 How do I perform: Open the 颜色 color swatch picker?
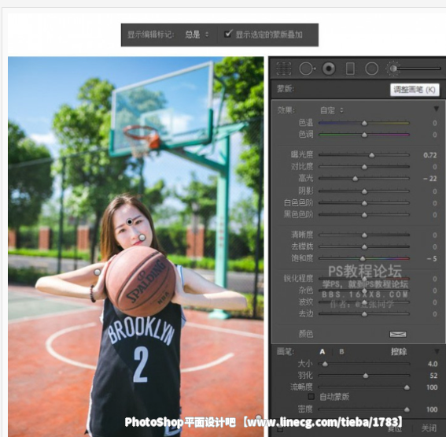[398, 334]
